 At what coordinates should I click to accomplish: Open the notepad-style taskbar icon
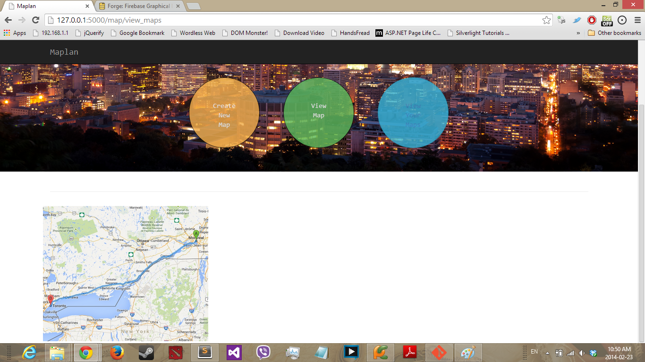point(322,353)
